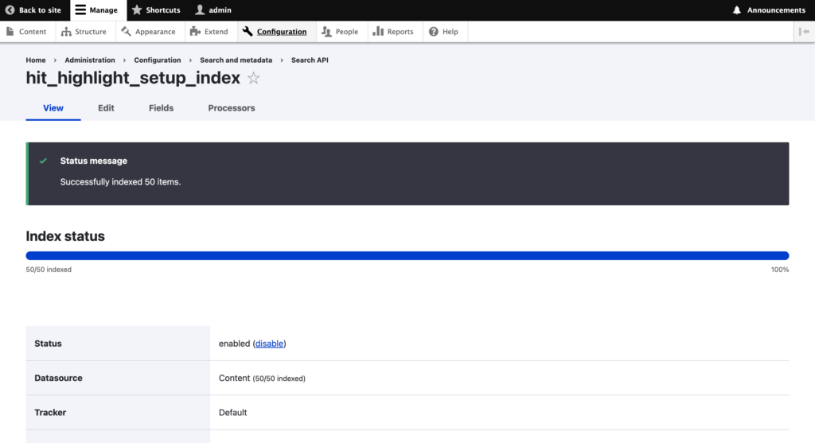Open the People admin page
The image size is (815, 443).
tap(340, 32)
